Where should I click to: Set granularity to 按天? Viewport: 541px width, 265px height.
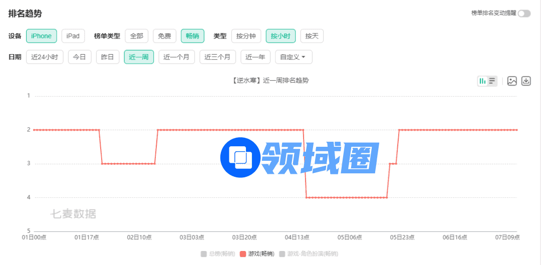(312, 36)
